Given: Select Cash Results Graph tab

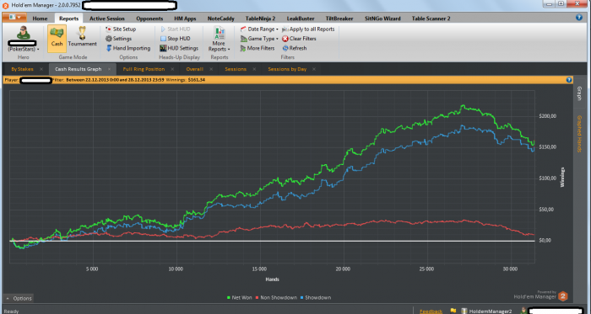Looking at the screenshot, I should (x=78, y=69).
